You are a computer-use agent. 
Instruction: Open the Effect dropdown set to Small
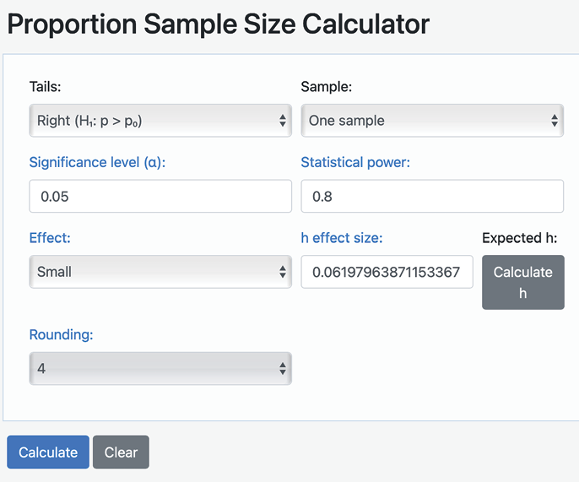[x=160, y=272]
